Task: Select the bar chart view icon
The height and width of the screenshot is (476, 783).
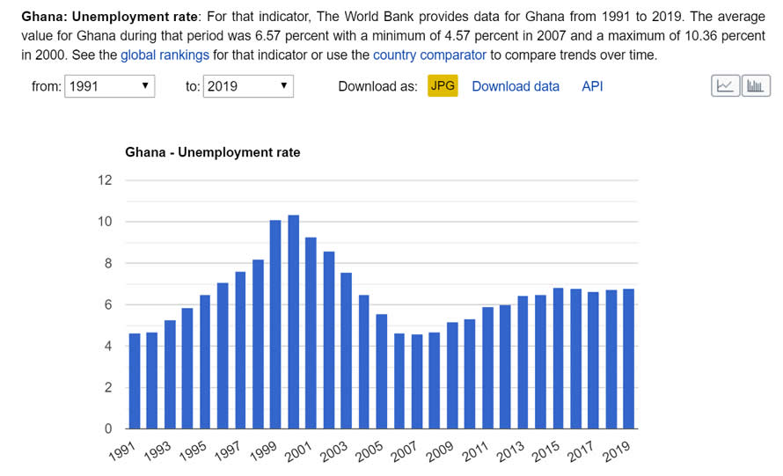Action: tap(756, 86)
